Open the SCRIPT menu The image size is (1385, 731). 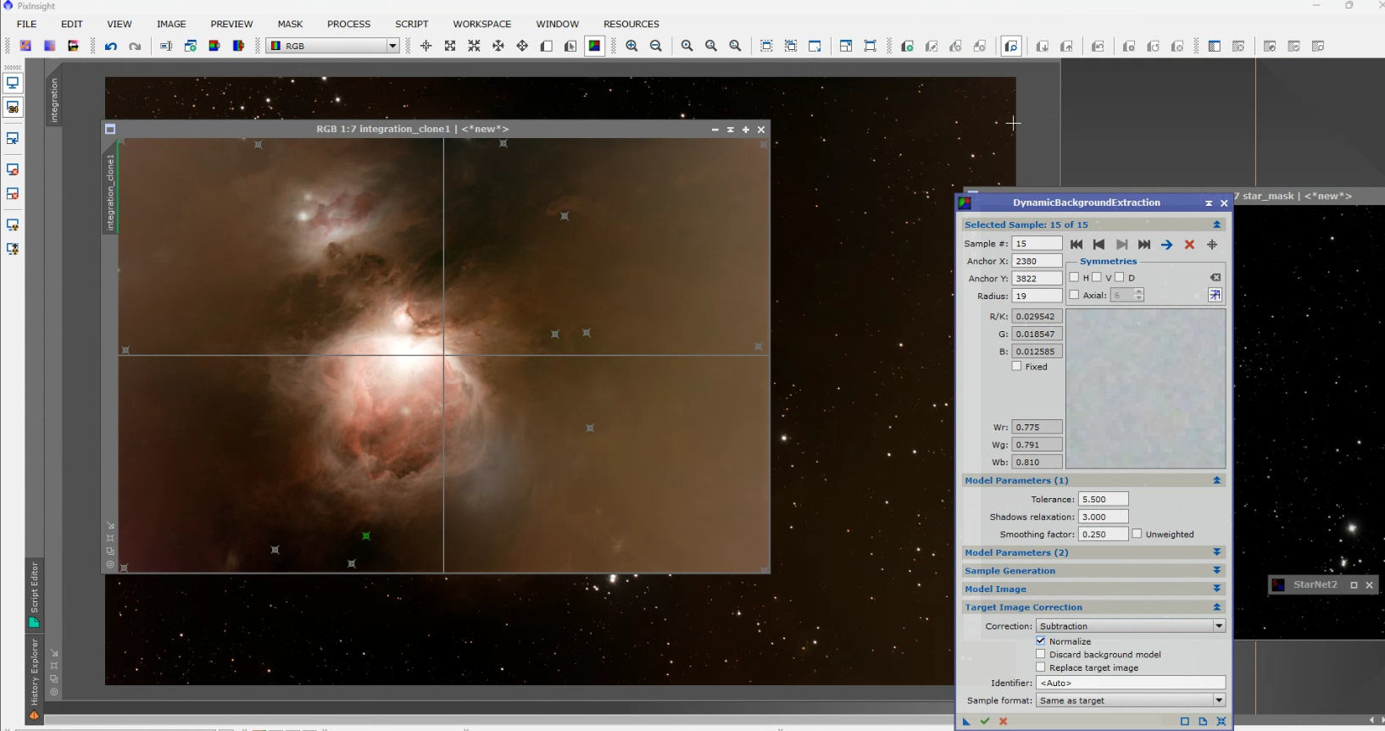(412, 24)
